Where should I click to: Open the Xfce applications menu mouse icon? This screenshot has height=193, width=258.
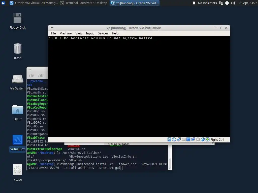3,3
